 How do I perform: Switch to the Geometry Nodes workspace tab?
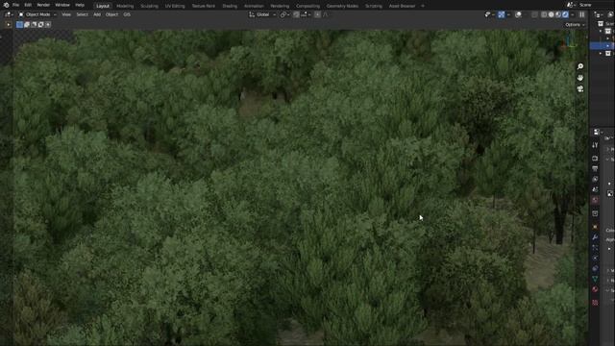pyautogui.click(x=342, y=6)
